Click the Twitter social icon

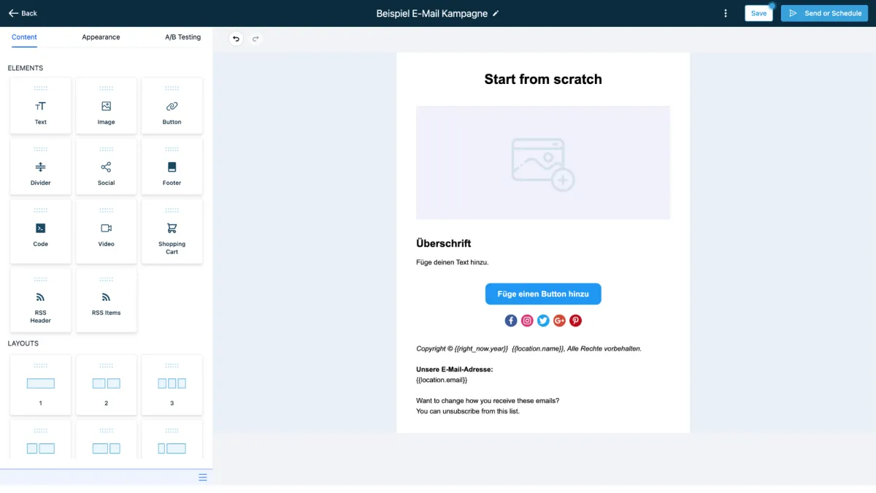tap(543, 321)
